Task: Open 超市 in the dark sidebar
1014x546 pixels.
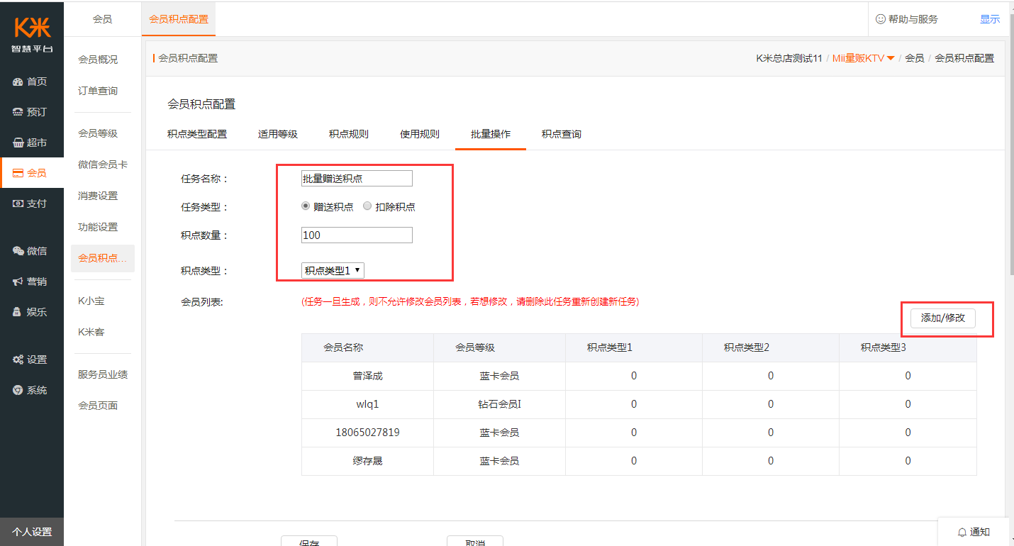Action: pos(32,143)
